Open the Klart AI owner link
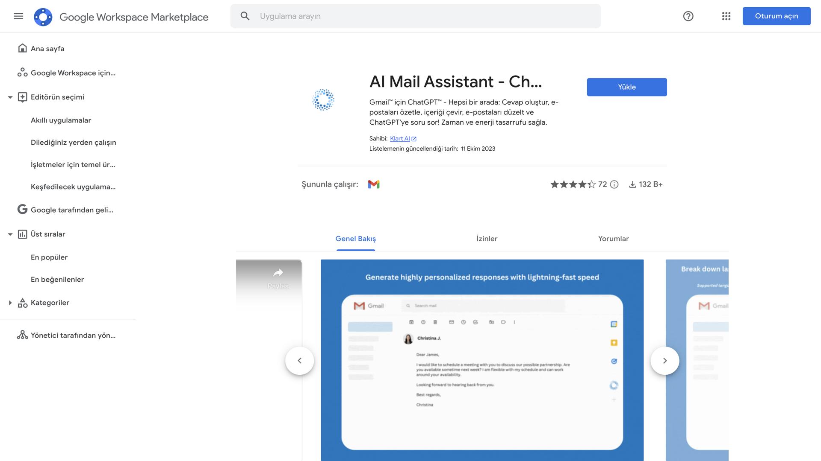 [400, 138]
